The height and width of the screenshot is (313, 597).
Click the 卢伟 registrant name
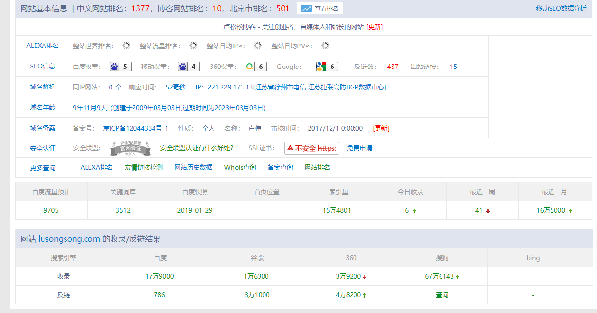(x=255, y=128)
